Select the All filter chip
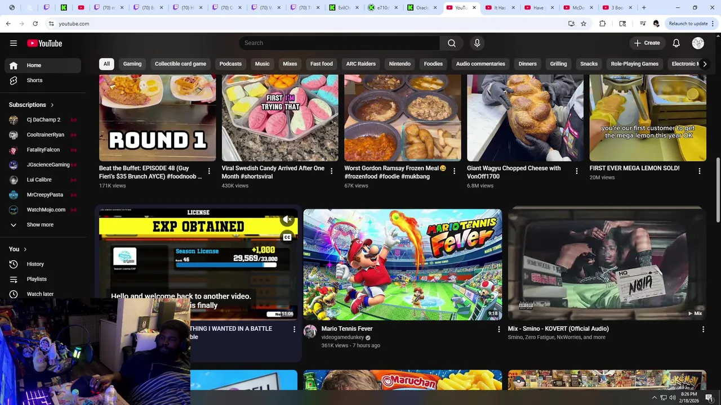Image resolution: width=721 pixels, height=405 pixels. coord(106,64)
